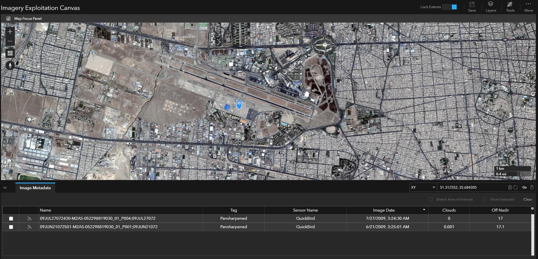The height and width of the screenshot is (259, 538).
Task: Click Image Date column sort arrow
Action: (x=424, y=210)
